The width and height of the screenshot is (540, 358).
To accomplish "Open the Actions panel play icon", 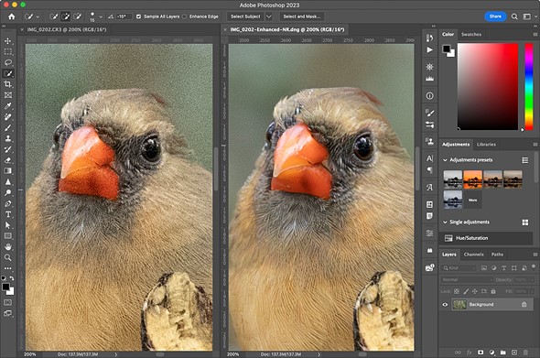I will tap(430, 50).
